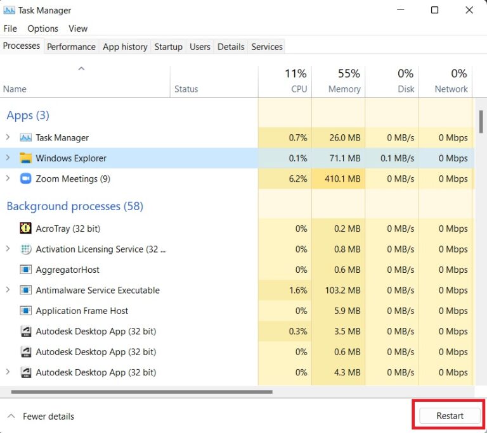Select the AcroTray (32 bit) process
Image resolution: width=487 pixels, height=433 pixels.
click(237, 229)
